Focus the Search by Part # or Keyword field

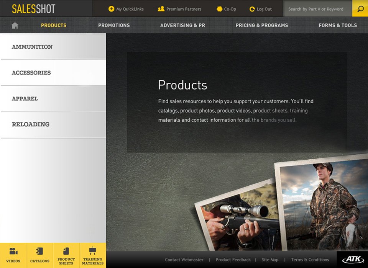[x=317, y=9]
